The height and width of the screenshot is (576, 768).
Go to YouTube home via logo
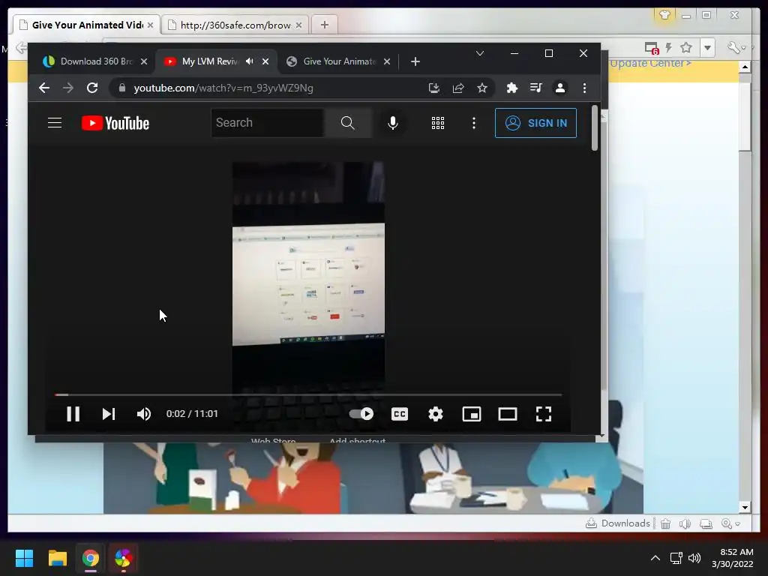115,123
